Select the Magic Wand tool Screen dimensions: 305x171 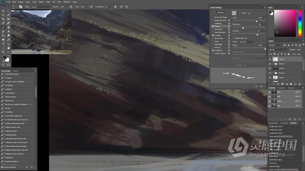[x=9, y=15]
